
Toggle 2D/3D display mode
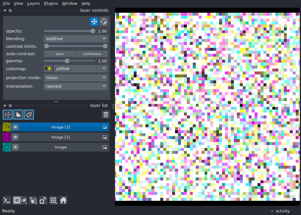[20, 201]
